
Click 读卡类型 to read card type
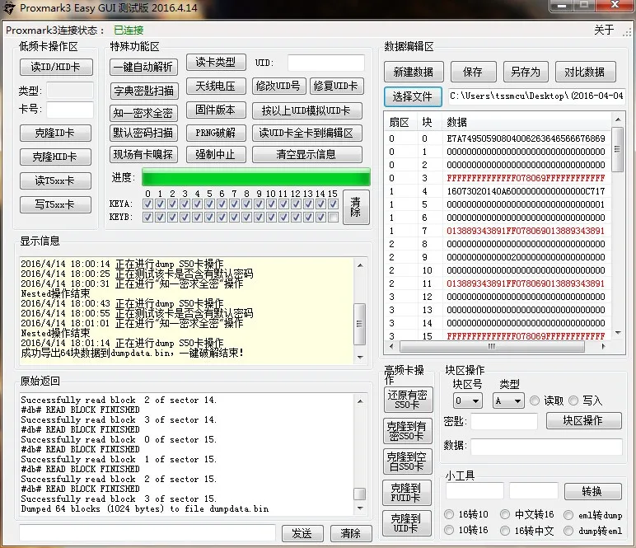[216, 62]
